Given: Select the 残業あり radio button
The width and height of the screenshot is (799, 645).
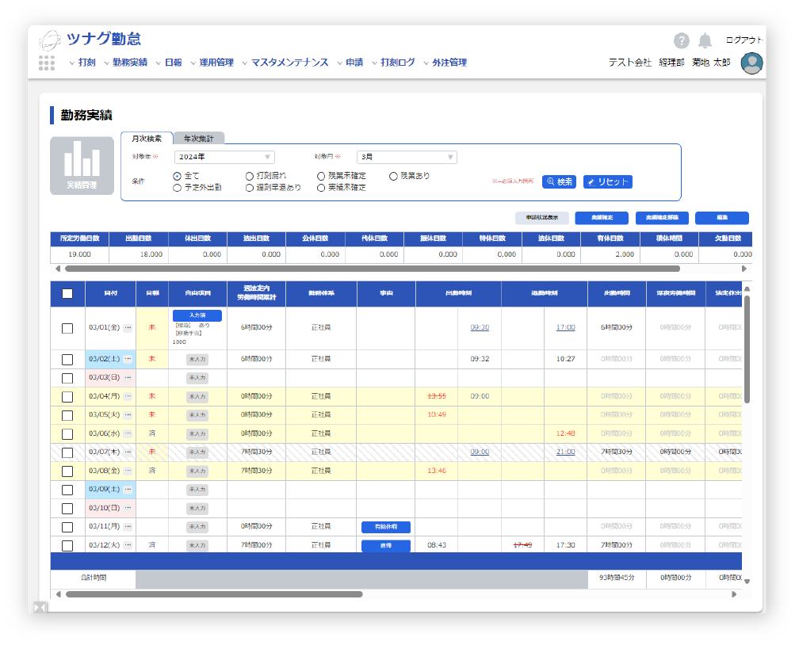Looking at the screenshot, I should click(394, 176).
